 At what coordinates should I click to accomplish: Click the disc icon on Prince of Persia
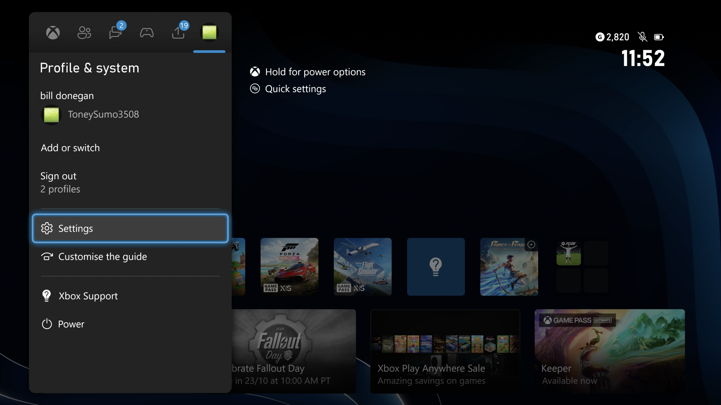[531, 244]
